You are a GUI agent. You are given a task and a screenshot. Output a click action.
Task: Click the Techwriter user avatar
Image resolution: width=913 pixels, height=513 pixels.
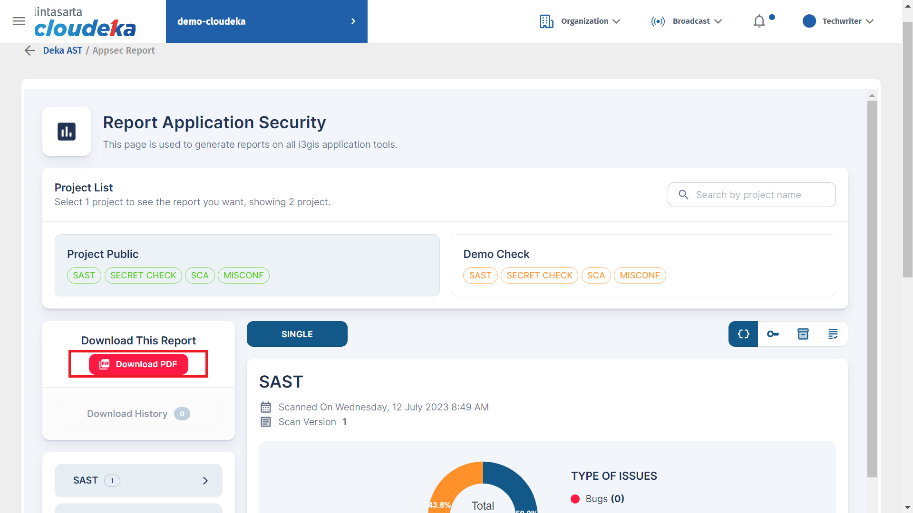(x=809, y=21)
